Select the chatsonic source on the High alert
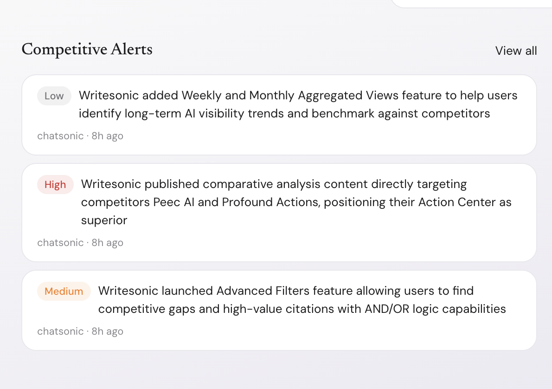Image resolution: width=552 pixels, height=389 pixels. (60, 243)
